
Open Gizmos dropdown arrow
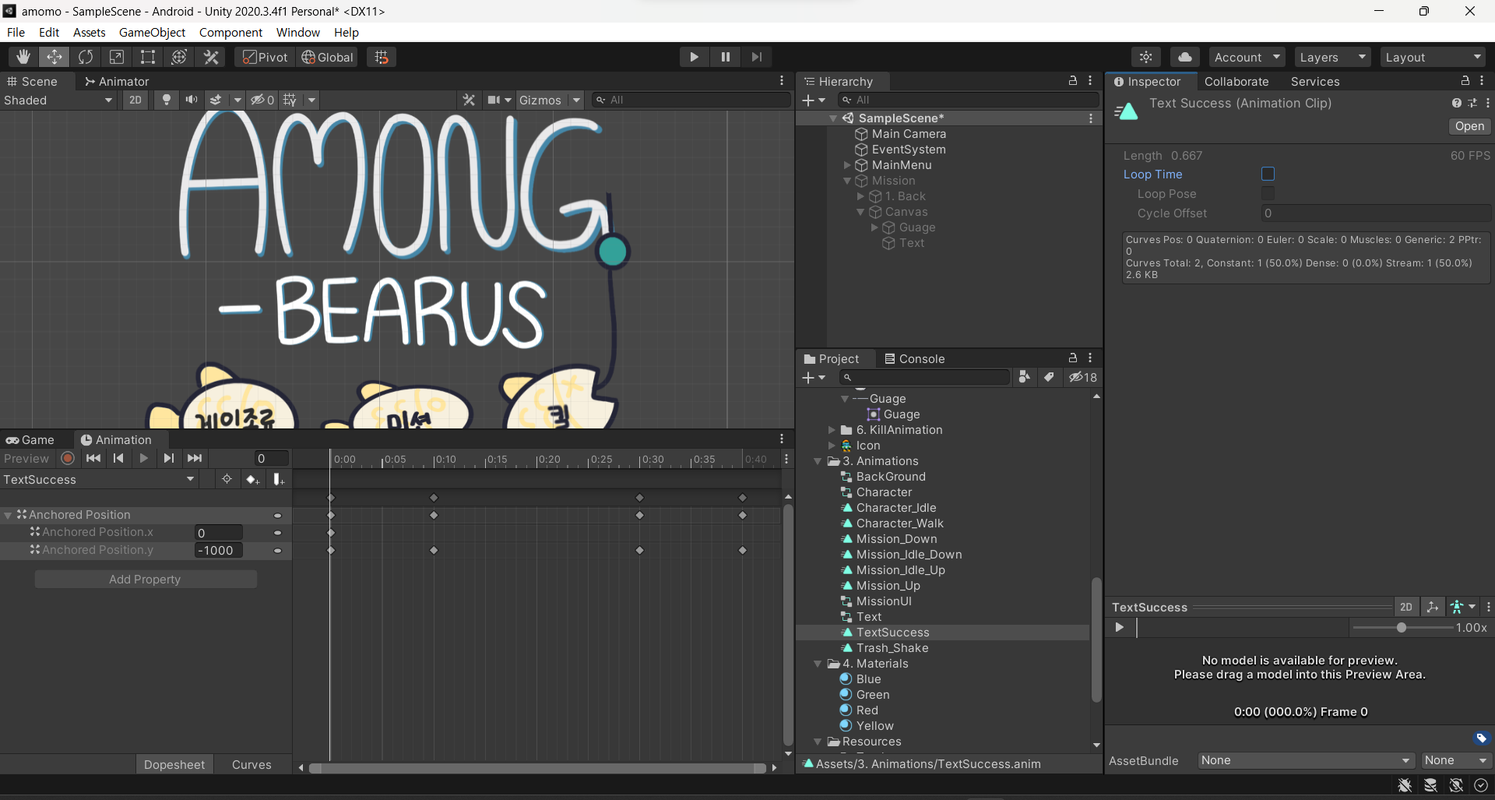tap(576, 100)
